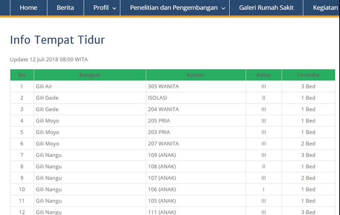Click the ISOLASI room cell

pyautogui.click(x=158, y=98)
